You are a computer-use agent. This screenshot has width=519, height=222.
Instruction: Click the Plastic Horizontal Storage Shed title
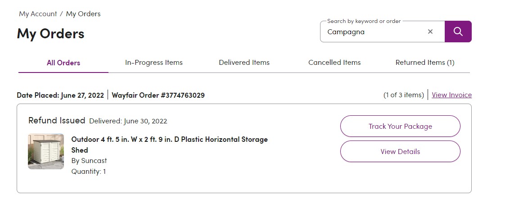[x=169, y=145]
